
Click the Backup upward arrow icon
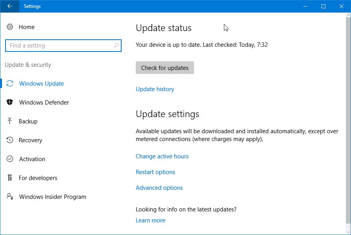pyautogui.click(x=9, y=121)
